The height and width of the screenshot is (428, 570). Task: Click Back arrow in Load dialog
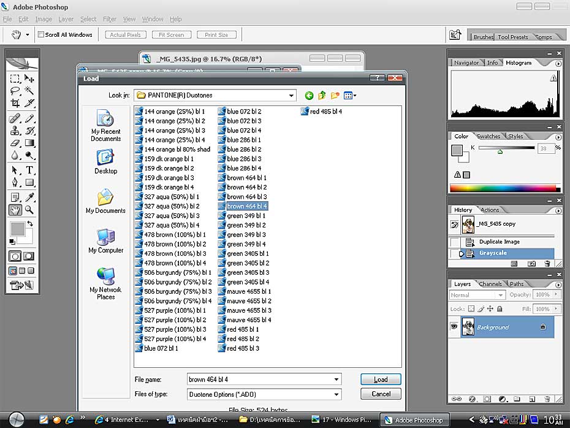[x=309, y=96]
